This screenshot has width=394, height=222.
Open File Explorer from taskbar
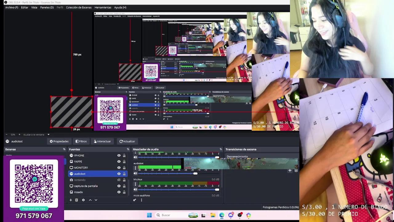pyautogui.click(x=213, y=215)
